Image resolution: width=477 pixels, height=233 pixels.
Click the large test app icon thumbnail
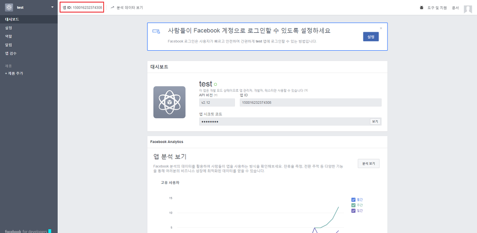(169, 102)
